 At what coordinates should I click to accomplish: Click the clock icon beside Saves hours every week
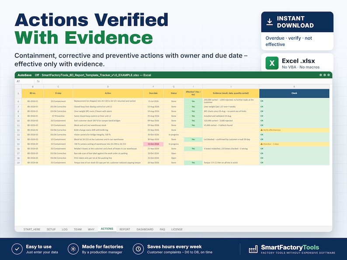pyautogui.click(x=138, y=249)
